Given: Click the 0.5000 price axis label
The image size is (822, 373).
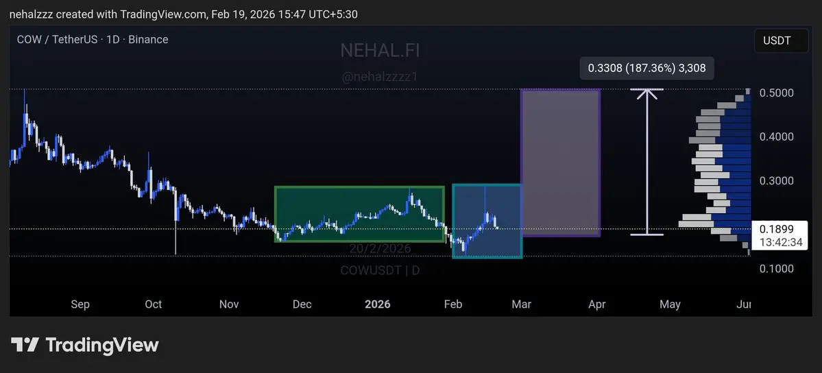Looking at the screenshot, I should [x=776, y=93].
